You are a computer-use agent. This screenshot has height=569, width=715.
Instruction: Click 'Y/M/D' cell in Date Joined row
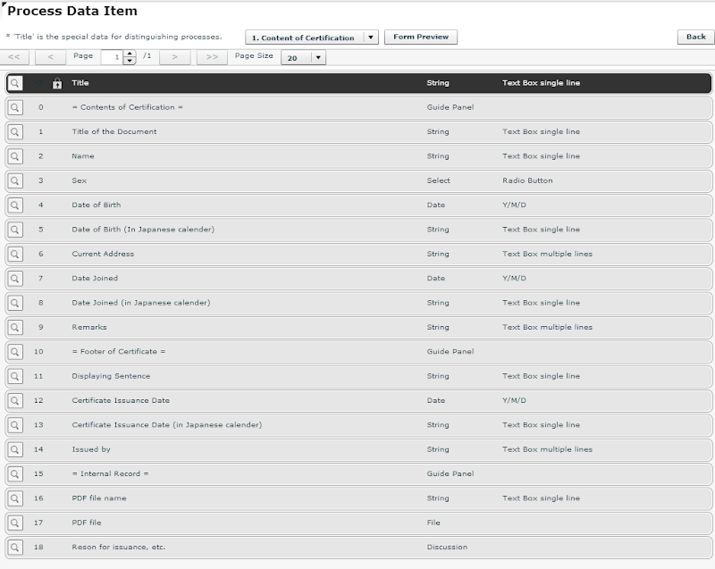tap(515, 279)
